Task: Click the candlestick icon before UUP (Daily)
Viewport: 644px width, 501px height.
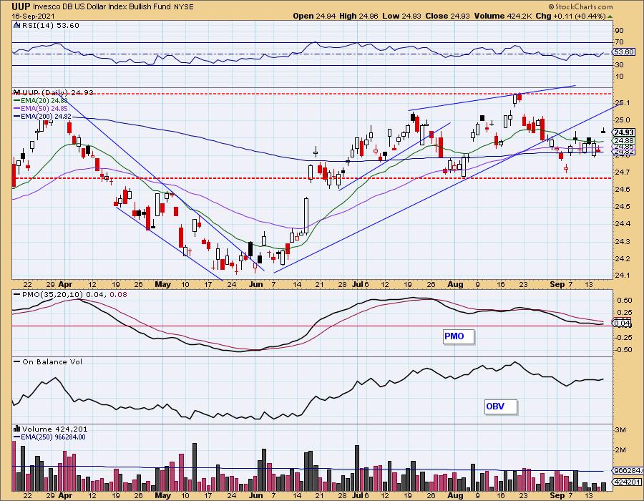Action: pyautogui.click(x=17, y=92)
